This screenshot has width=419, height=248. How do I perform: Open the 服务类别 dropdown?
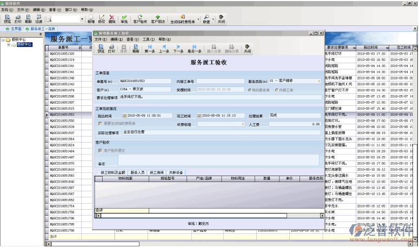point(319,81)
